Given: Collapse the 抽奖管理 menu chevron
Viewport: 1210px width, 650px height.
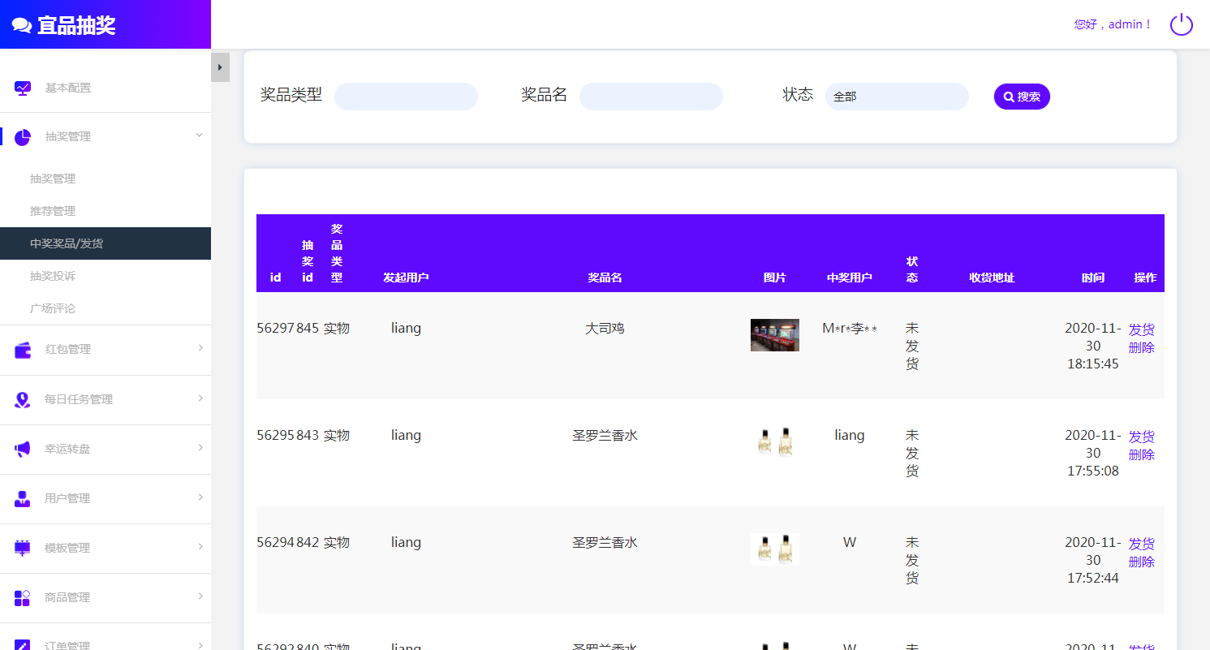Looking at the screenshot, I should click(x=200, y=136).
